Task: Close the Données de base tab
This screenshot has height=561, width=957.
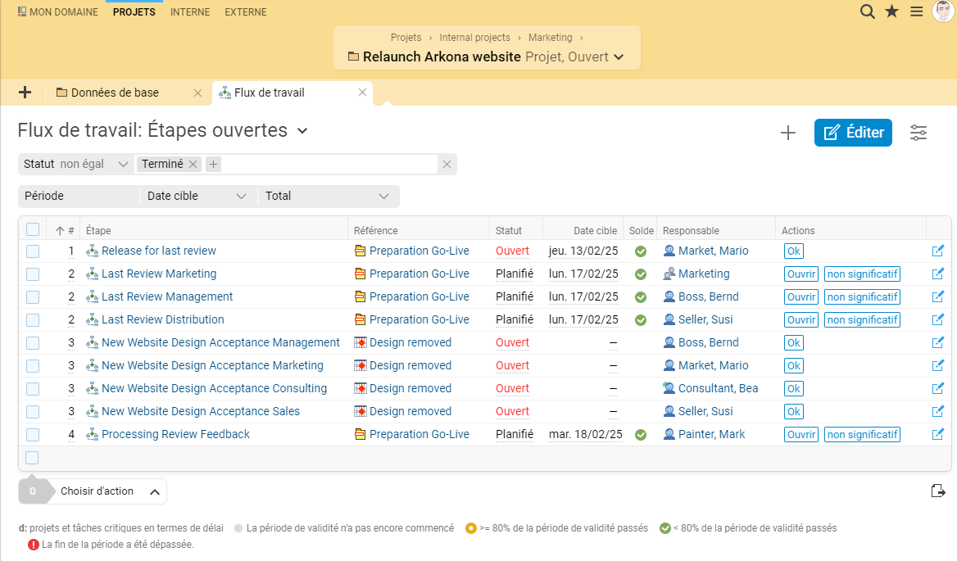Action: 197,93
